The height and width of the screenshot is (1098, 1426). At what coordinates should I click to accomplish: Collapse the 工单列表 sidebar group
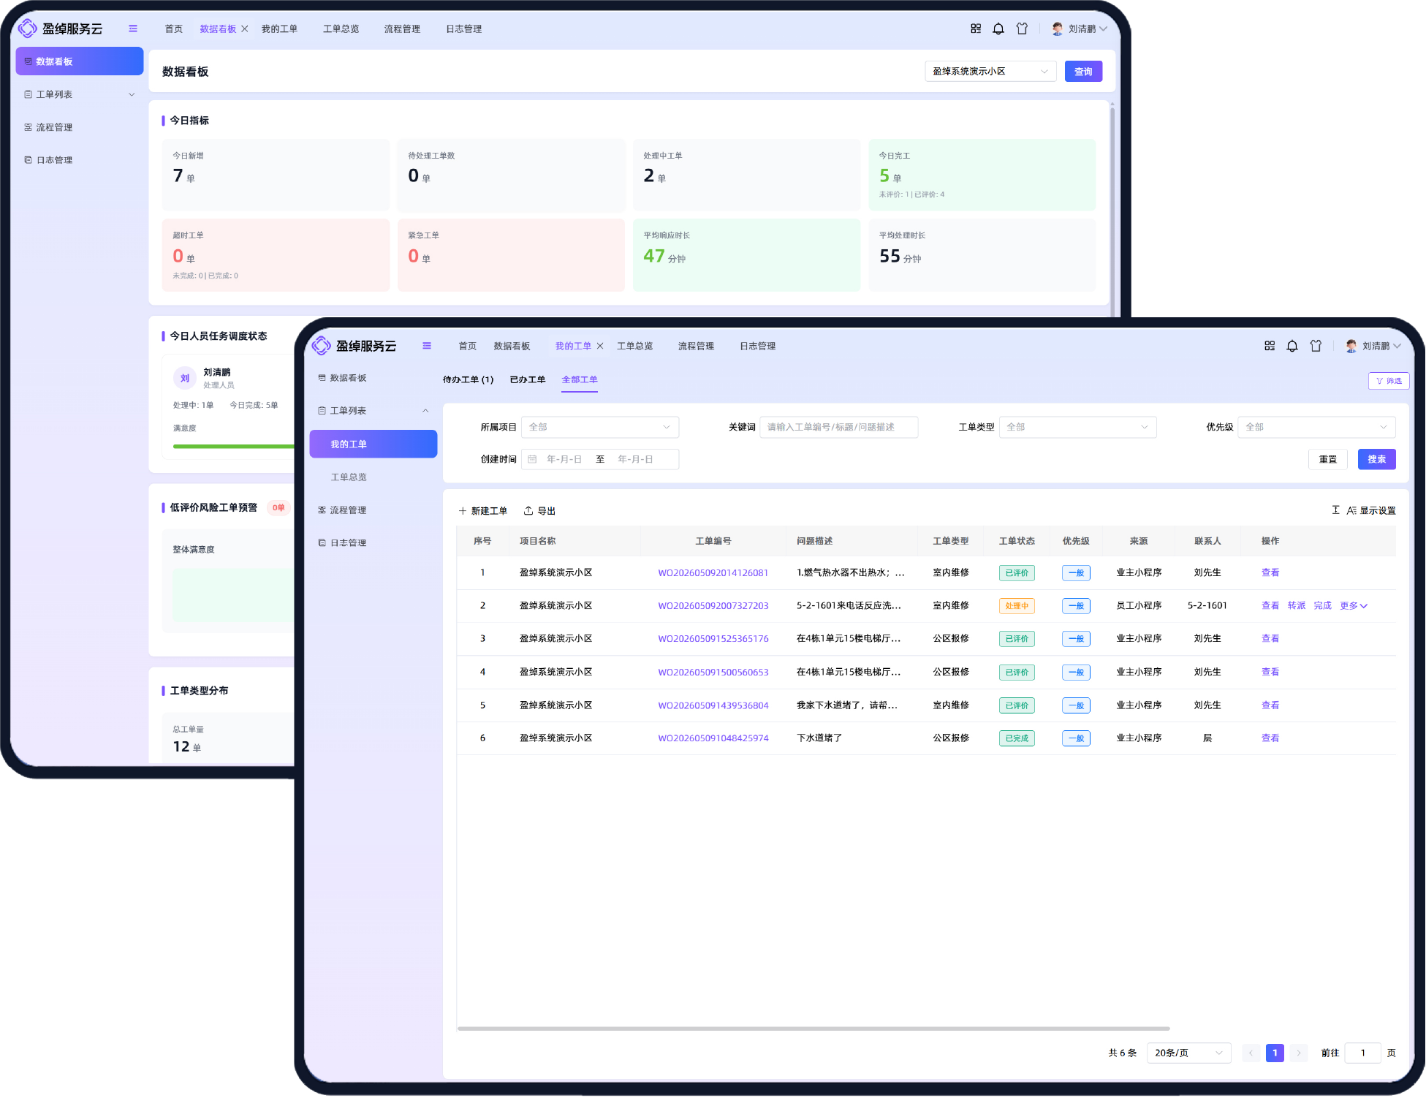(425, 411)
